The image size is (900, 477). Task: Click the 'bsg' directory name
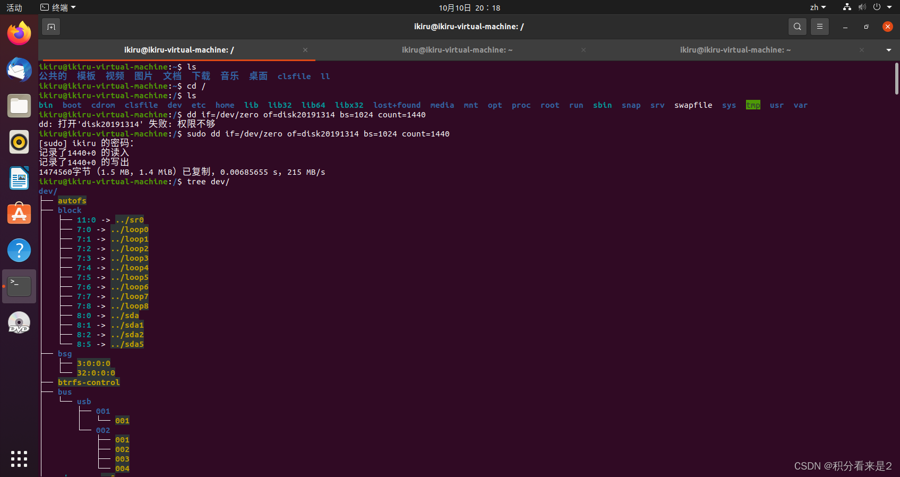pos(65,354)
